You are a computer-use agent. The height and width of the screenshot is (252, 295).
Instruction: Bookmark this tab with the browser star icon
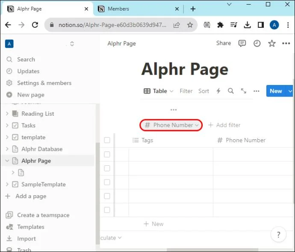[190, 25]
